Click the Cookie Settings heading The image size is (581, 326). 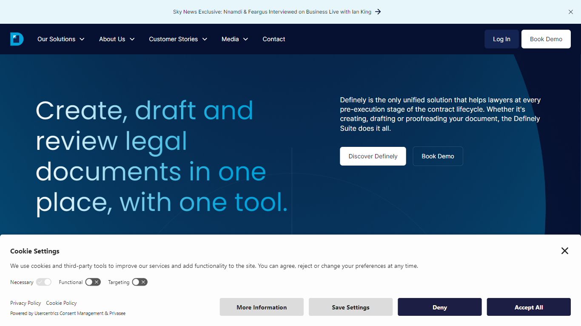tap(35, 251)
